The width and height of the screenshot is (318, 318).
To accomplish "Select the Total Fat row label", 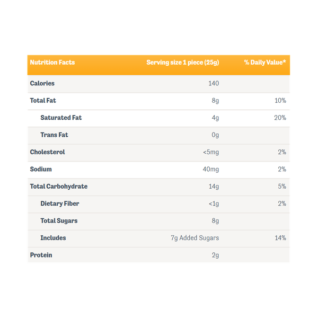I will 43,100.
